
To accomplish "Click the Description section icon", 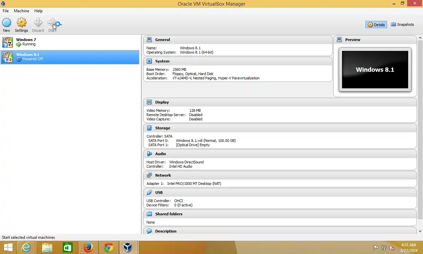I will pyautogui.click(x=149, y=231).
